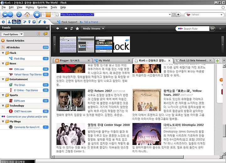Open the Home page icon
Viewport: 226px width, 163px height.
click(x=27, y=14)
